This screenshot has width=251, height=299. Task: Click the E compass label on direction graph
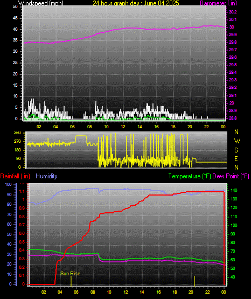pos(236,159)
